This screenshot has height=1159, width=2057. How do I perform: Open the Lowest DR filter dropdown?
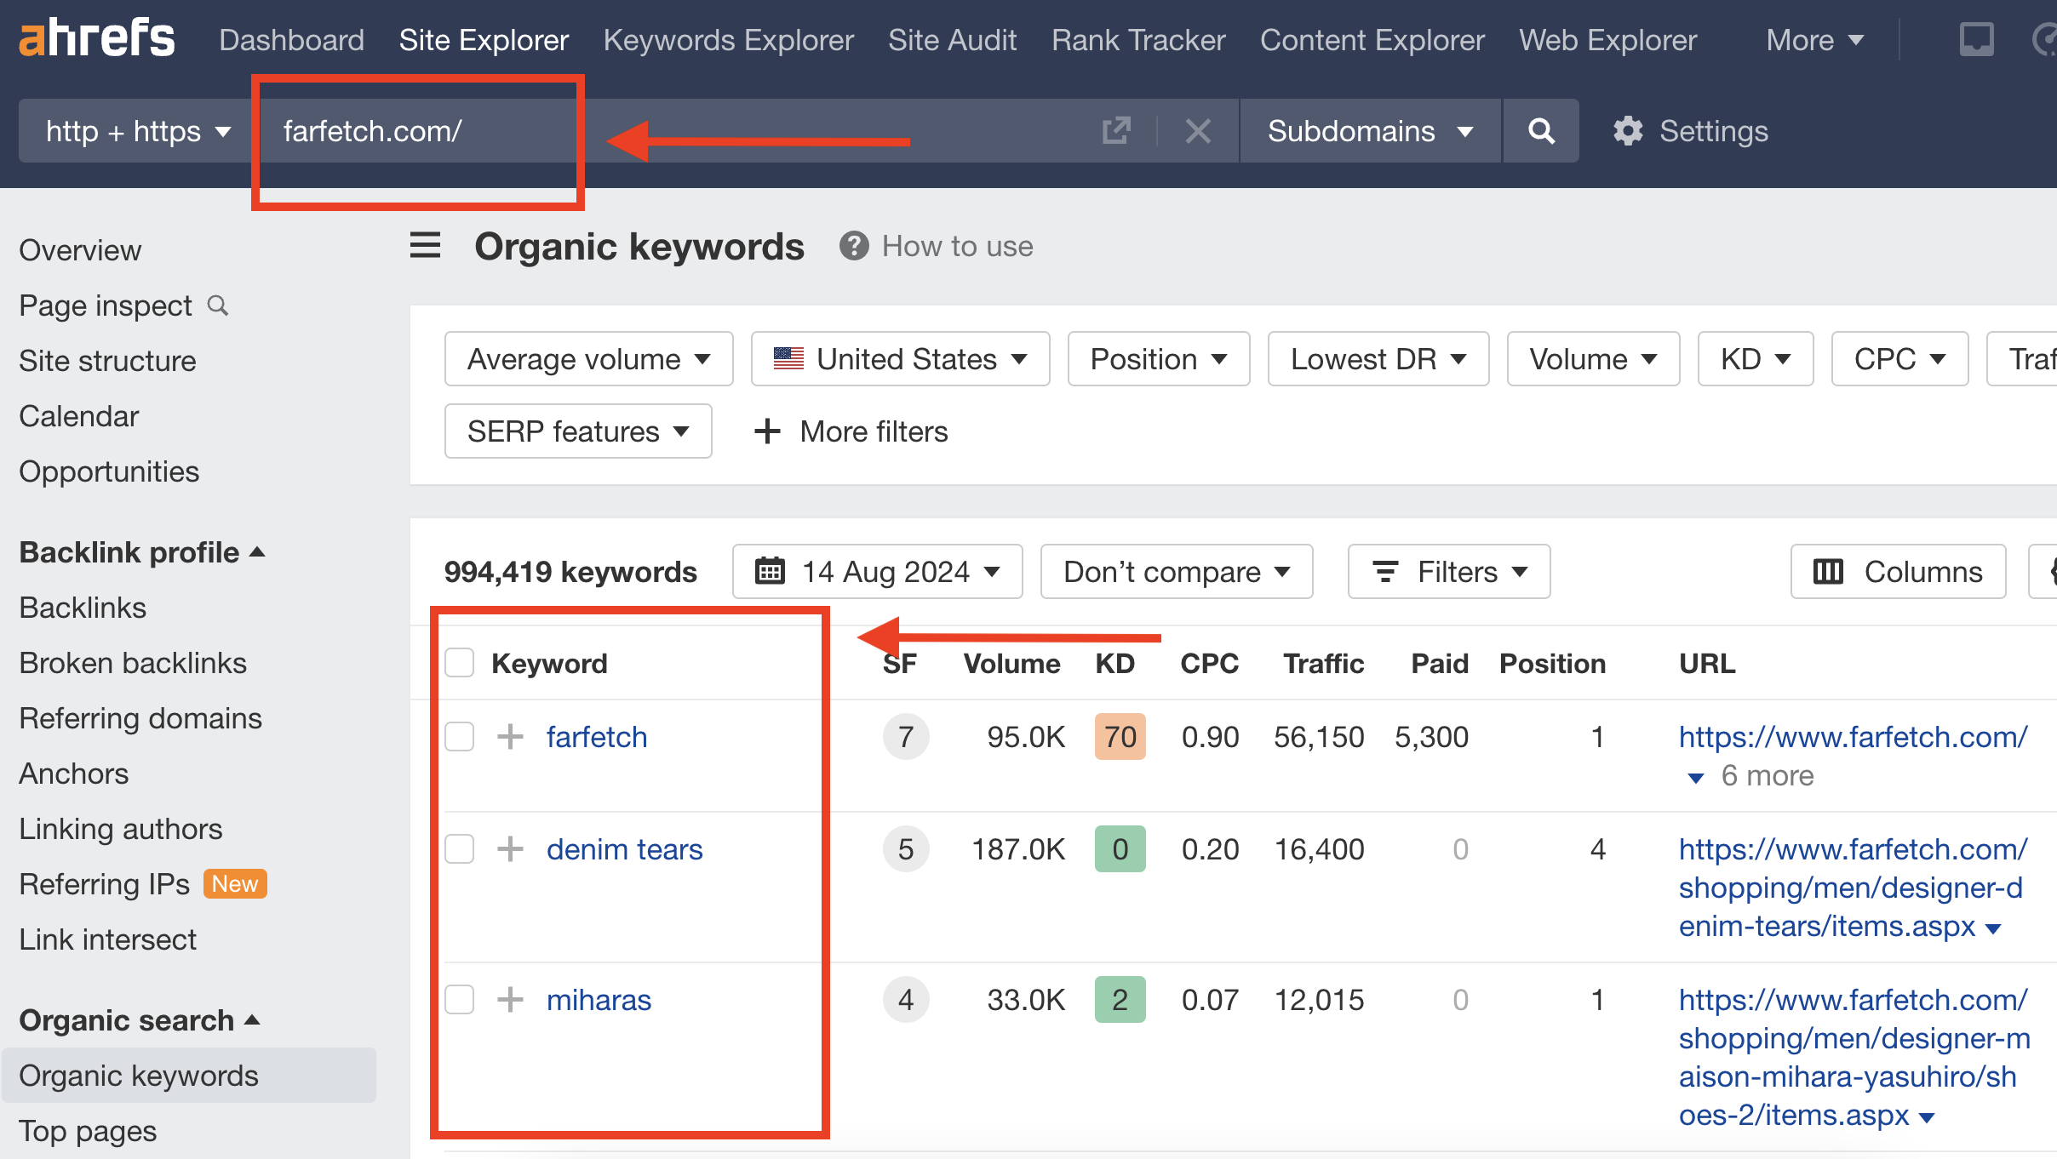1378,359
